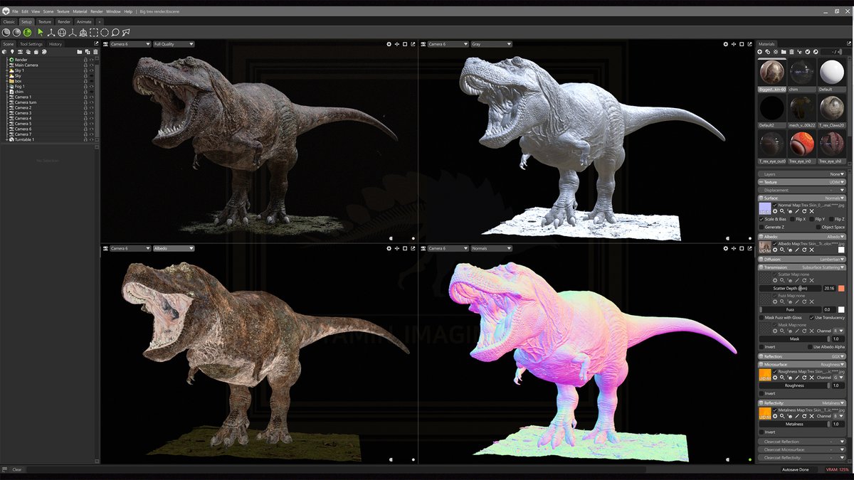The width and height of the screenshot is (854, 480).
Task: Reload the Roughness Map texture
Action: [x=804, y=378]
